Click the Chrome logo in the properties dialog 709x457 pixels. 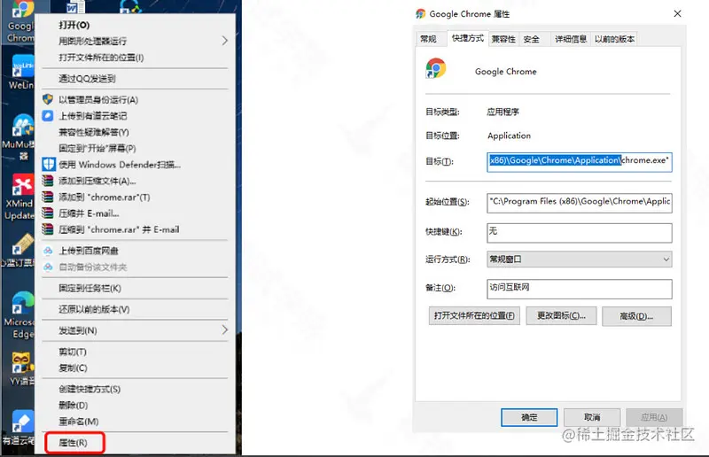pyautogui.click(x=435, y=69)
